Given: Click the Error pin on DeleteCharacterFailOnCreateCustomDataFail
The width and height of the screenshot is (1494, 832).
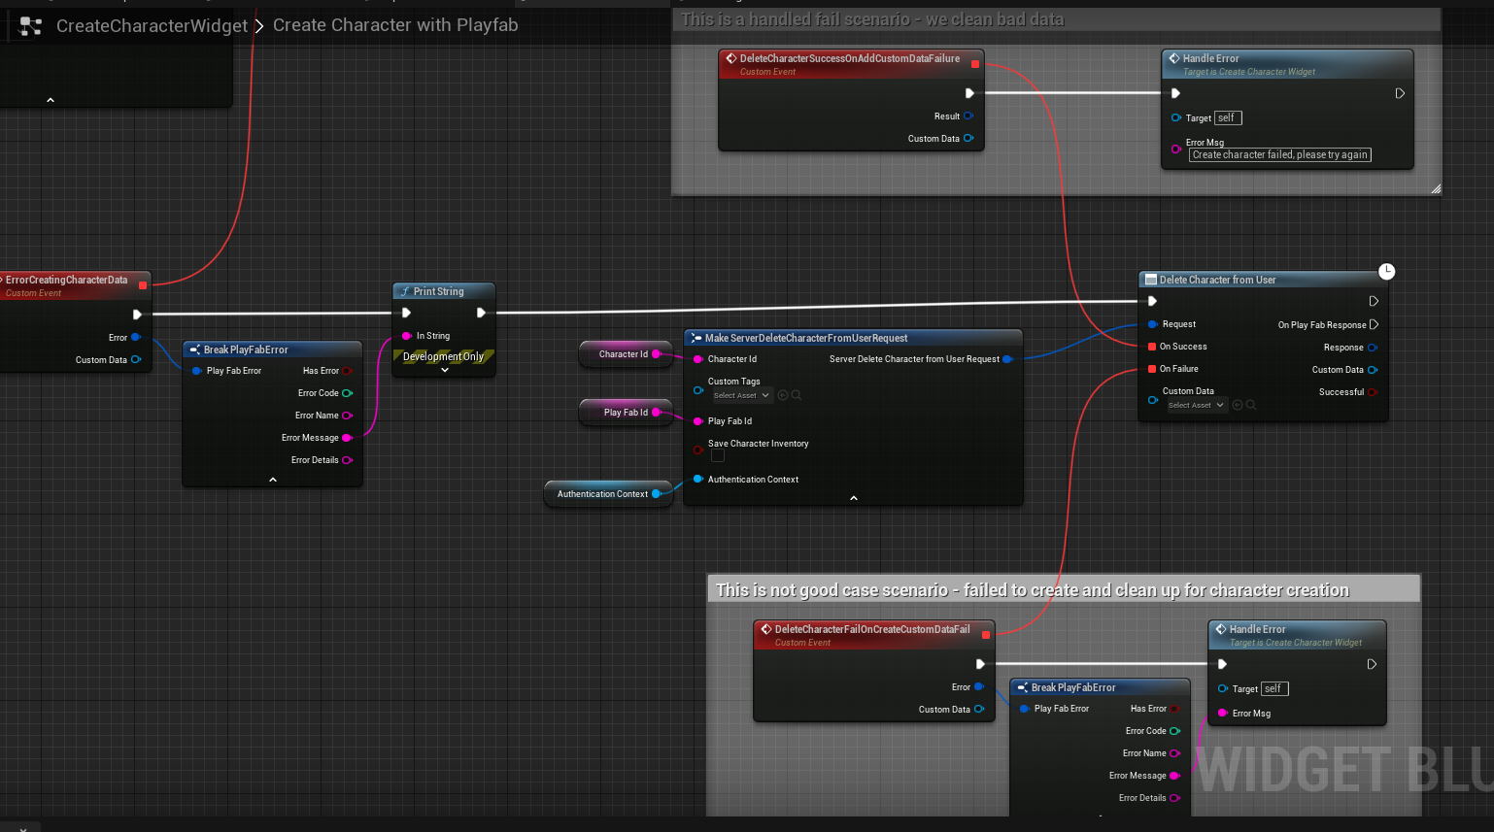Looking at the screenshot, I should tap(979, 687).
